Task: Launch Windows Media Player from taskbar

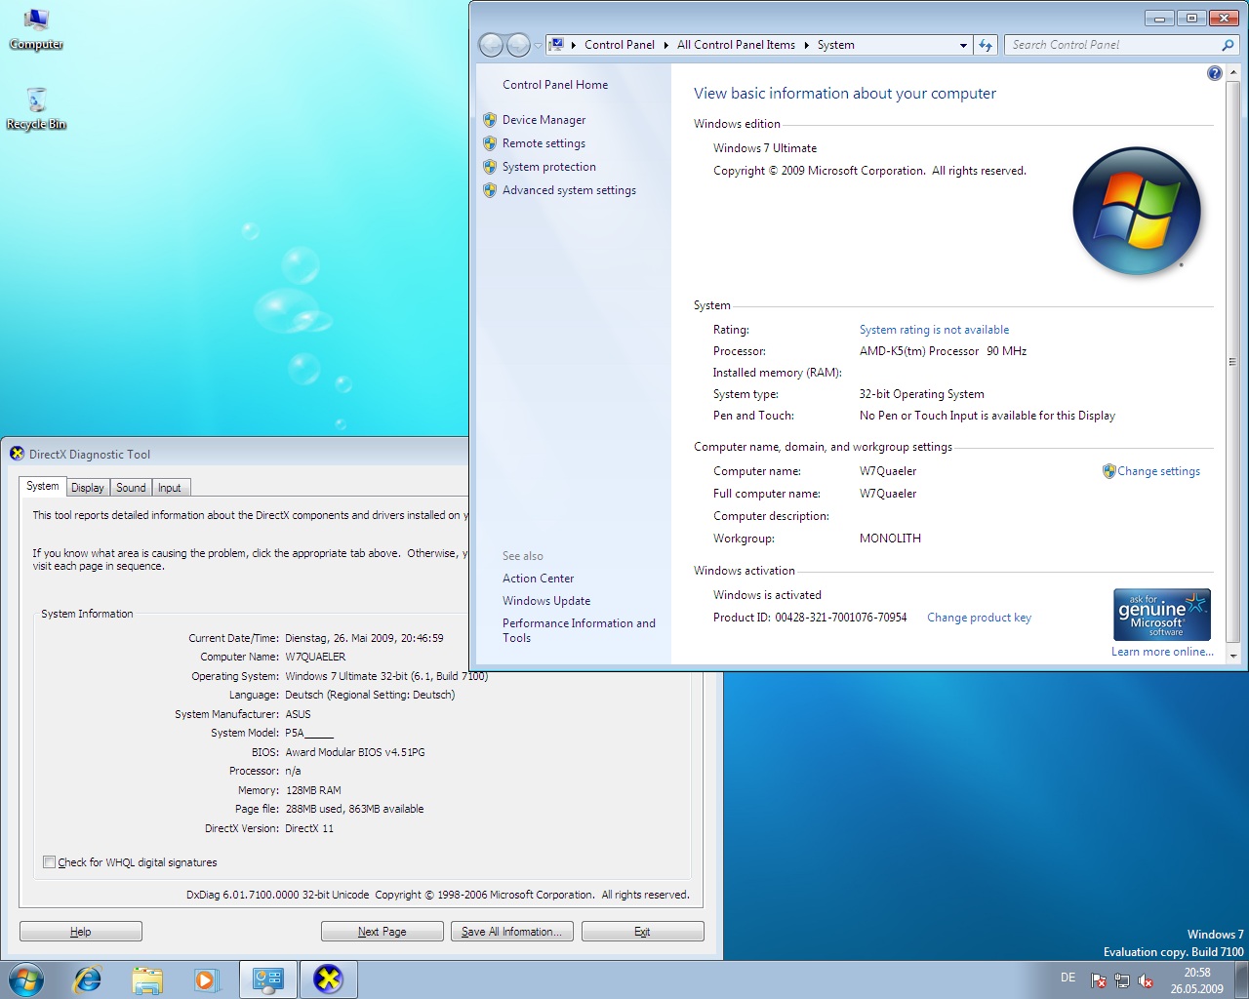Action: click(x=206, y=979)
